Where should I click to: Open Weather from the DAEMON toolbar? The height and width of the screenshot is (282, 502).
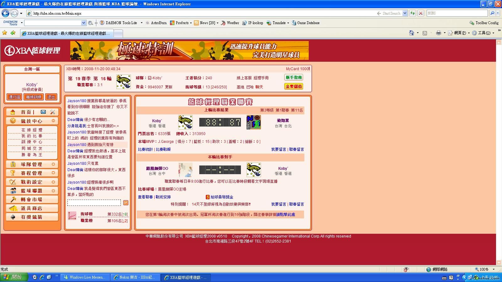(230, 23)
